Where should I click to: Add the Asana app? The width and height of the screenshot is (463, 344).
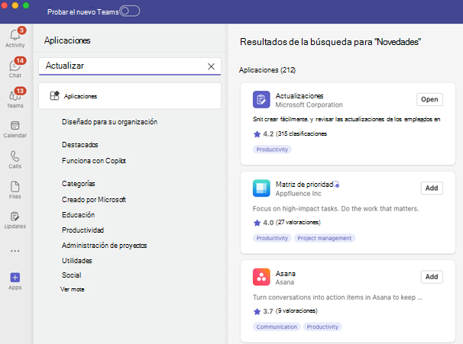point(432,277)
